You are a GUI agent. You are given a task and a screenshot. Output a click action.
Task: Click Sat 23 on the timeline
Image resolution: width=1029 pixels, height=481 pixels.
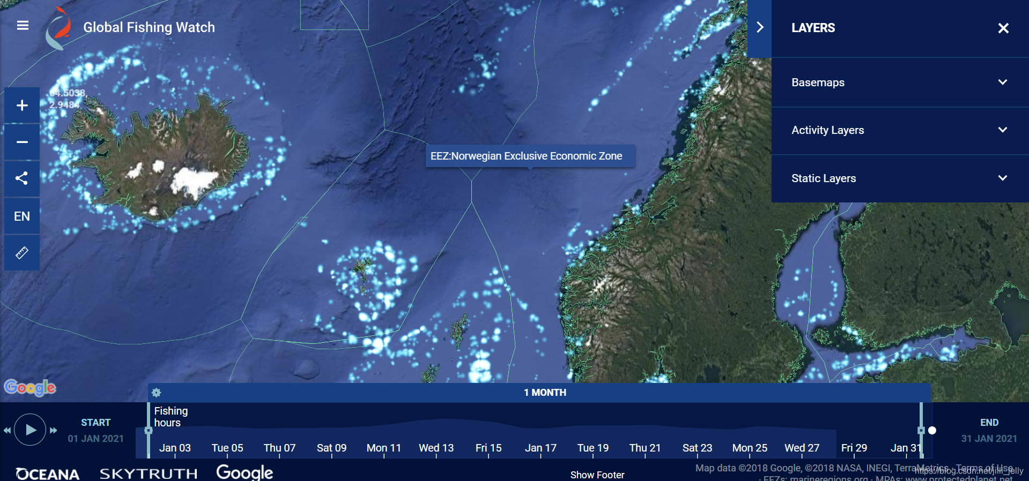697,448
